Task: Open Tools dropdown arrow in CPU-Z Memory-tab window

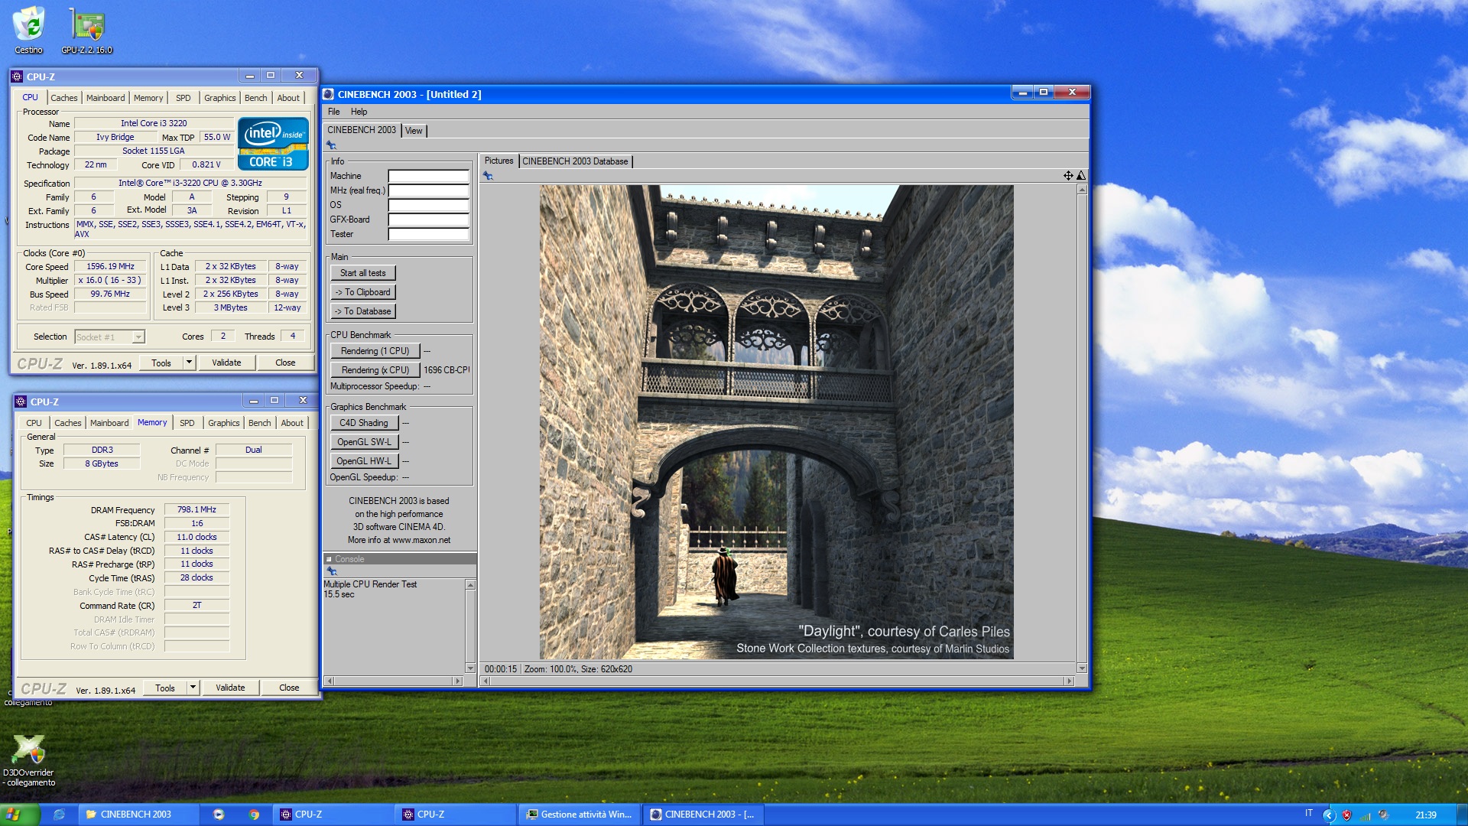Action: pyautogui.click(x=193, y=688)
